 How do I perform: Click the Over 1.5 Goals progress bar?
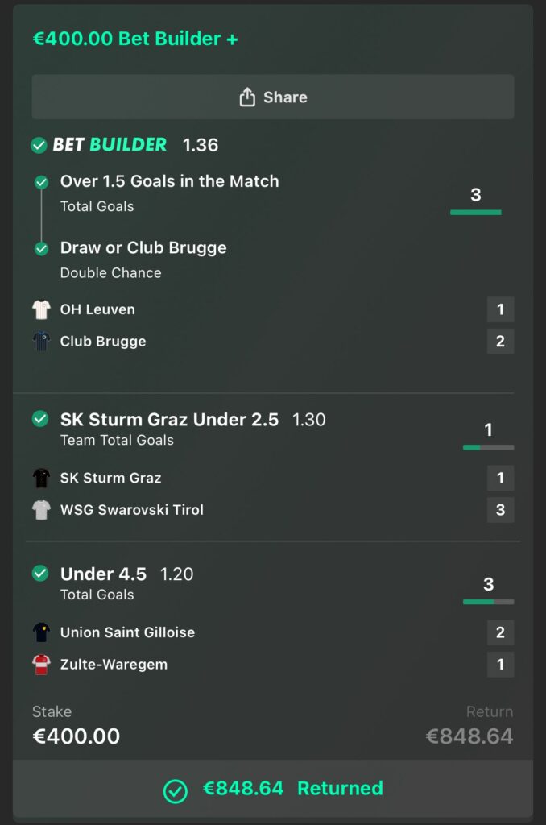(475, 212)
